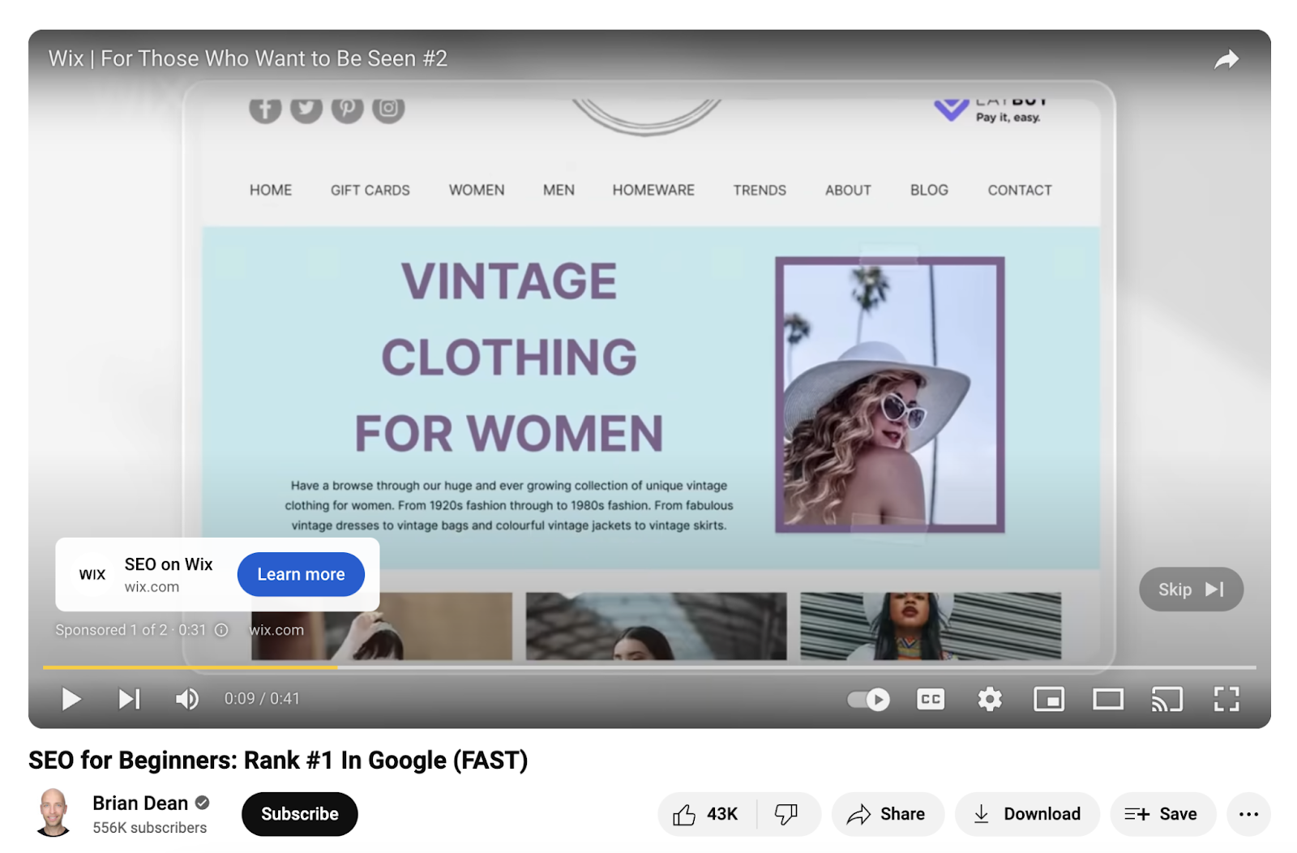
Task: Activate miniplayer mode
Action: pyautogui.click(x=1049, y=698)
